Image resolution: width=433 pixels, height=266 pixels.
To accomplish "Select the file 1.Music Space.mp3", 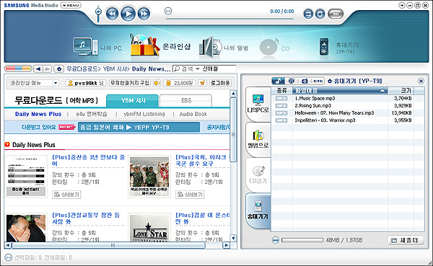I will [x=315, y=98].
